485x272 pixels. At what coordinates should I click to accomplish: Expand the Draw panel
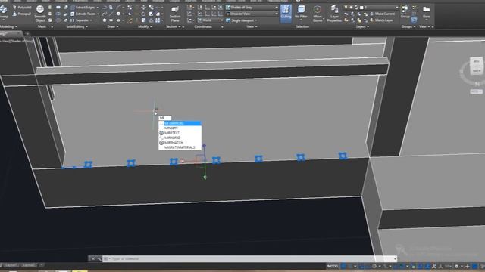pos(113,27)
